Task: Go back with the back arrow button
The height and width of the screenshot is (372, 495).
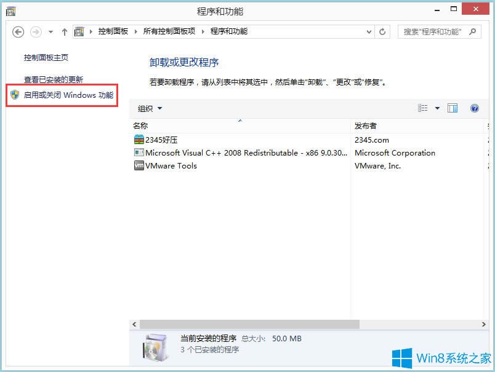Action: point(18,32)
